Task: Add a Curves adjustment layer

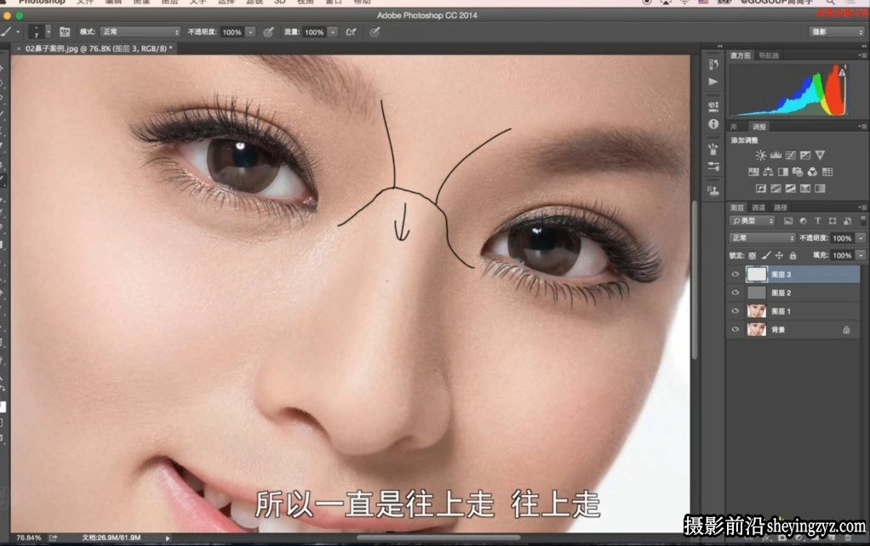Action: 791,155
